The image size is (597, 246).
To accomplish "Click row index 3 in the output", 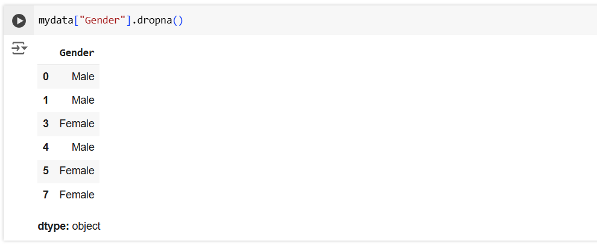I will 46,124.
